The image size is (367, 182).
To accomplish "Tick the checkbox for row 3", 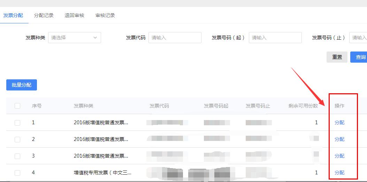I will 17,156.
